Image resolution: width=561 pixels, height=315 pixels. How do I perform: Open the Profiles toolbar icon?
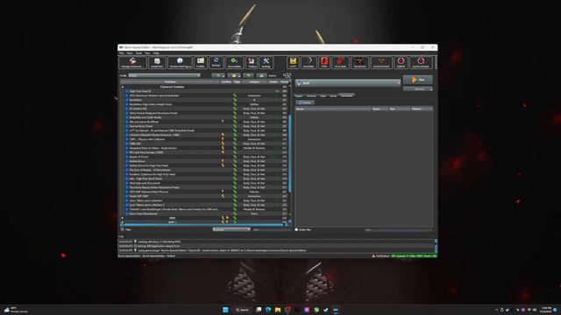(x=201, y=62)
